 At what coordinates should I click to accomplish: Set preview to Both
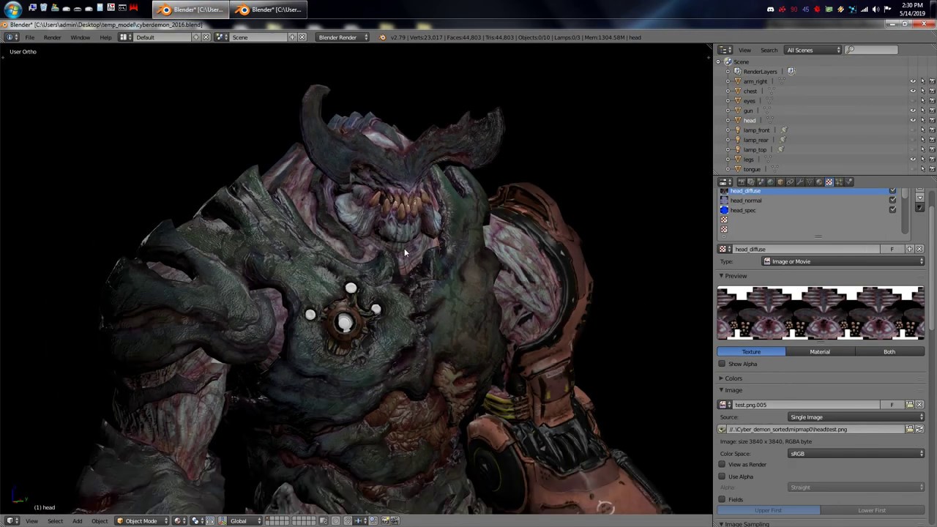pyautogui.click(x=889, y=352)
